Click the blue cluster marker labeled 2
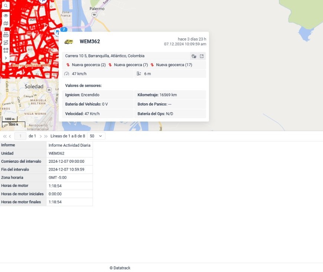Image resolution: width=323 pixels, height=272 pixels. [x=64, y=29]
